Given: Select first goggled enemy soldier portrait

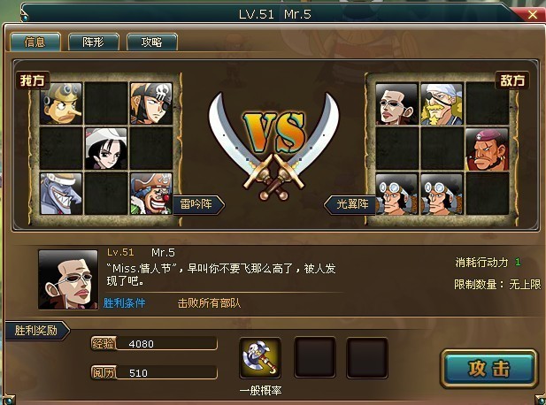Looking at the screenshot, I should coord(396,195).
